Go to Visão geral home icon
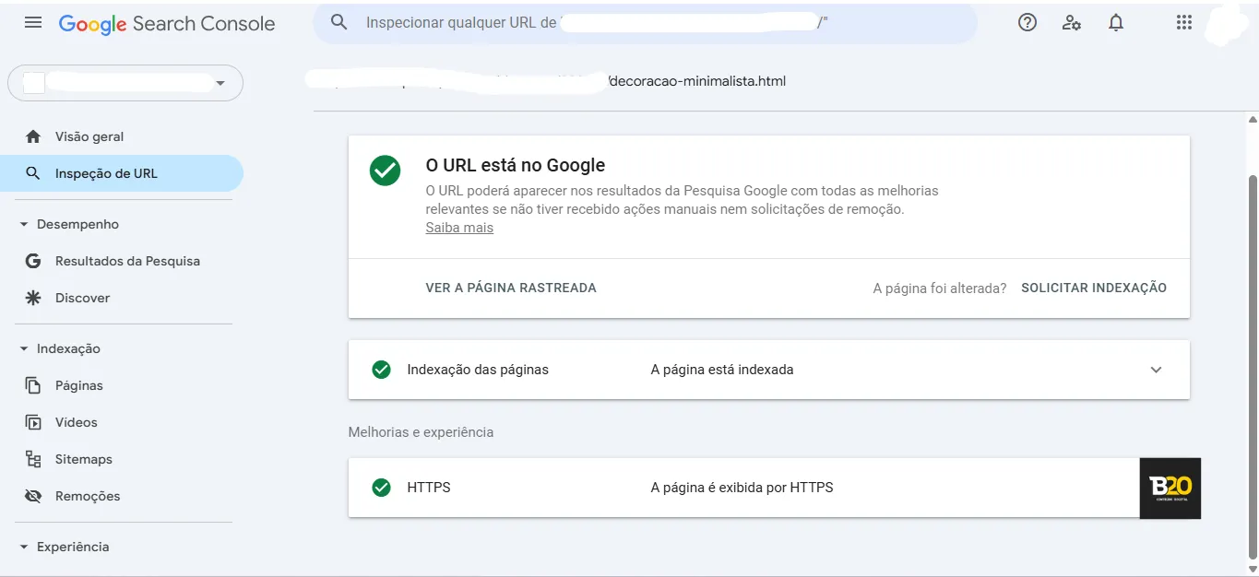Image resolution: width=1259 pixels, height=577 pixels. coord(33,136)
